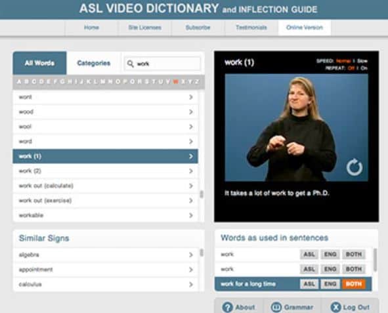Turn repeat On for the video
This screenshot has height=313, width=388.
pyautogui.click(x=364, y=68)
